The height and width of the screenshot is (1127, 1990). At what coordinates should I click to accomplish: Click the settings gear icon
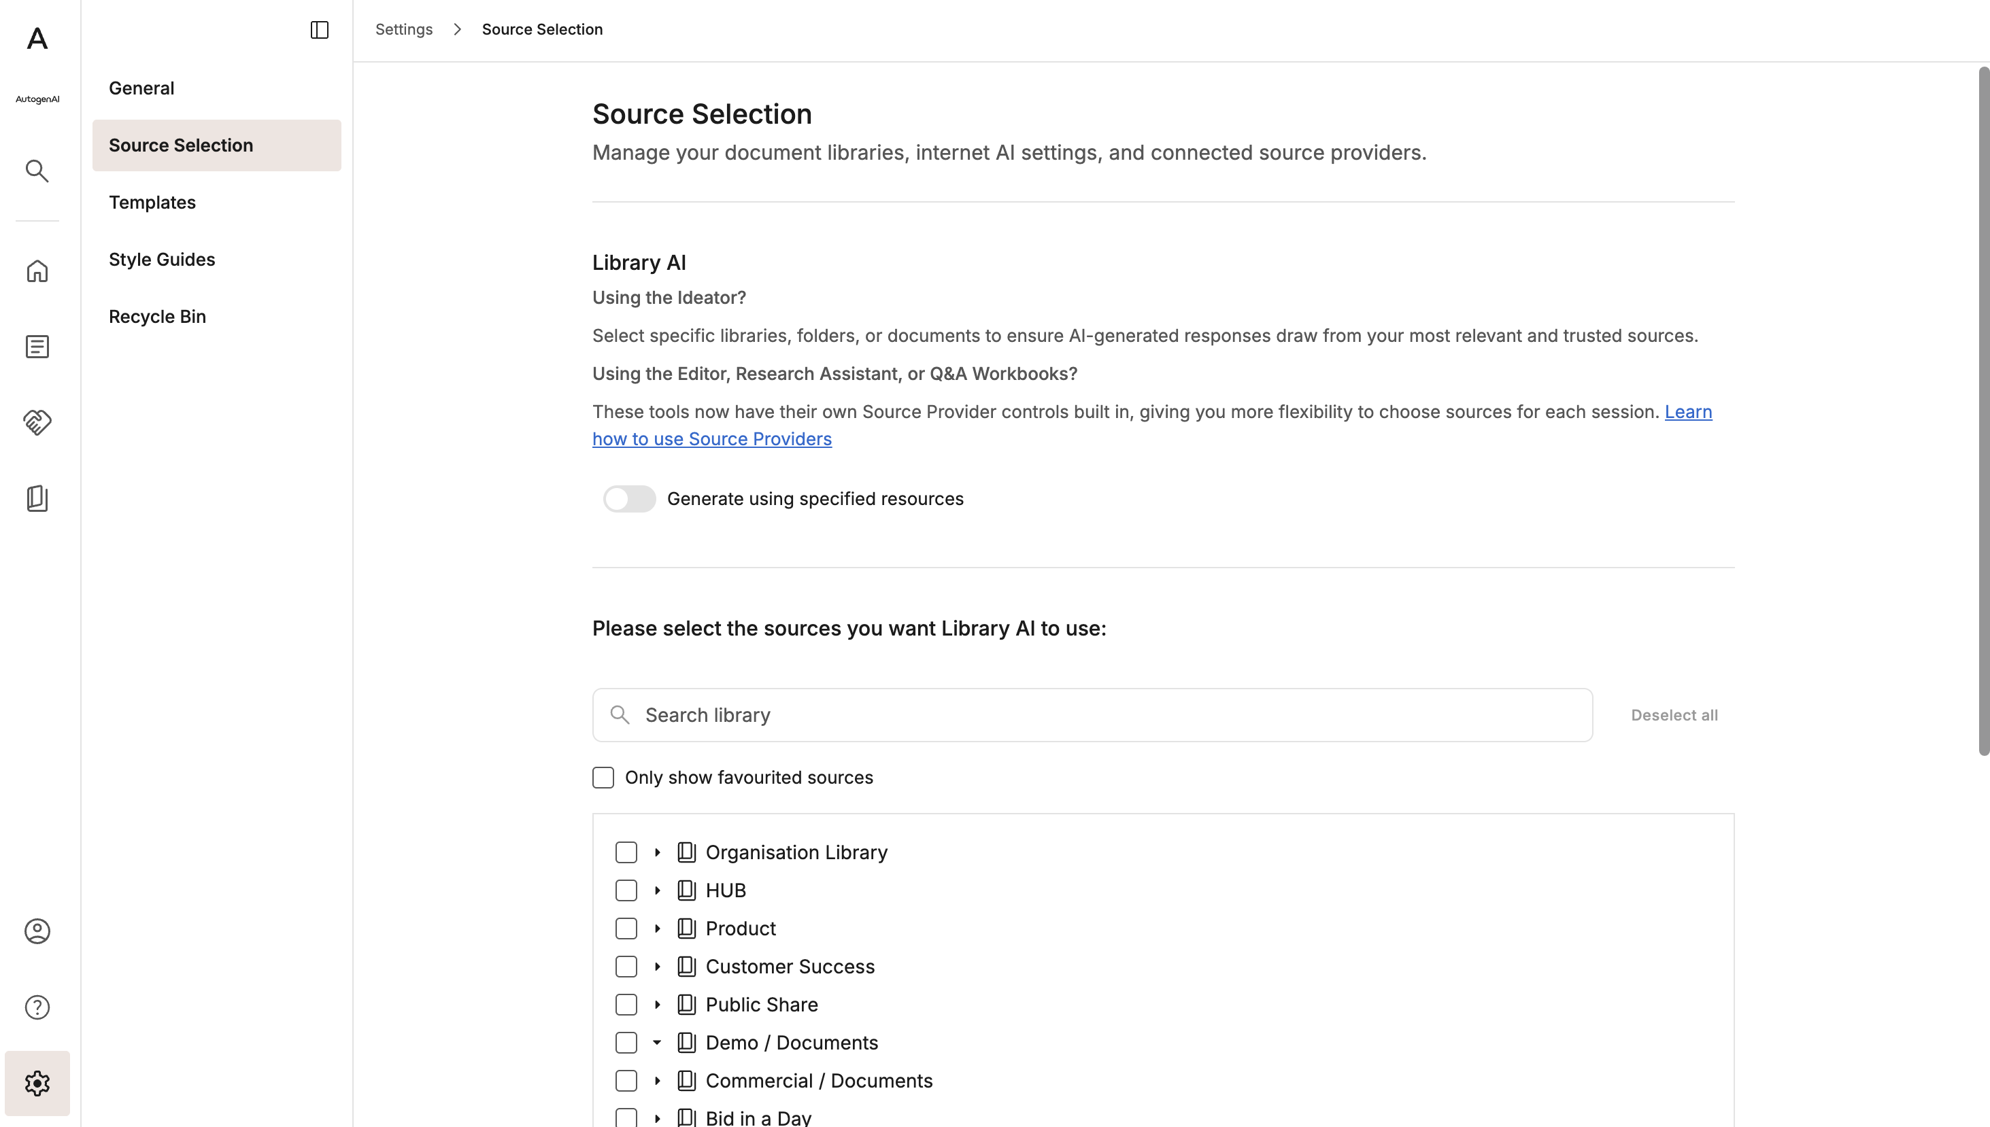[37, 1083]
